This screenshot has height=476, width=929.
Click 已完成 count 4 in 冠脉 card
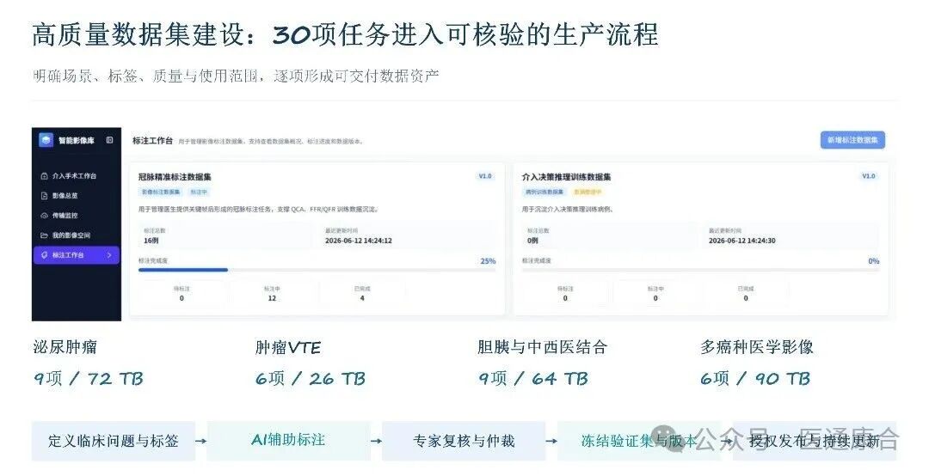[x=362, y=298]
